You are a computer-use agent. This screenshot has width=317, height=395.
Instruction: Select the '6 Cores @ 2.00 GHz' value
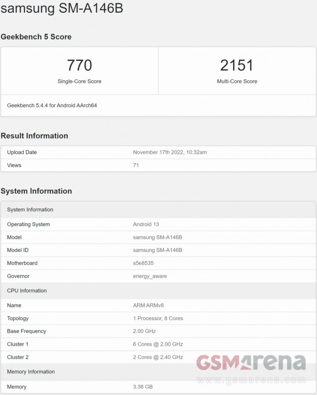[158, 345]
